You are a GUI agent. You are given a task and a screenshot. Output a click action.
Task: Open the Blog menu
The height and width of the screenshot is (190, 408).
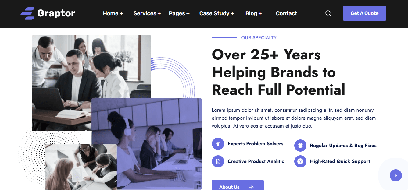tap(253, 13)
